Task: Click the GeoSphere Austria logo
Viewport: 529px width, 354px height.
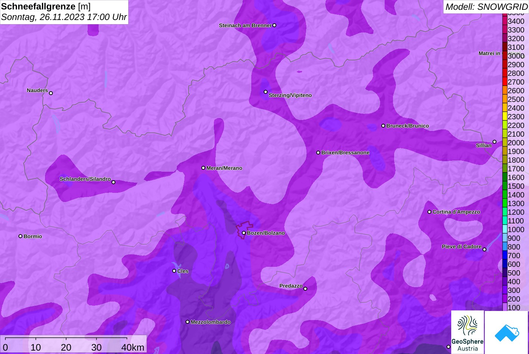Action: [x=467, y=332]
